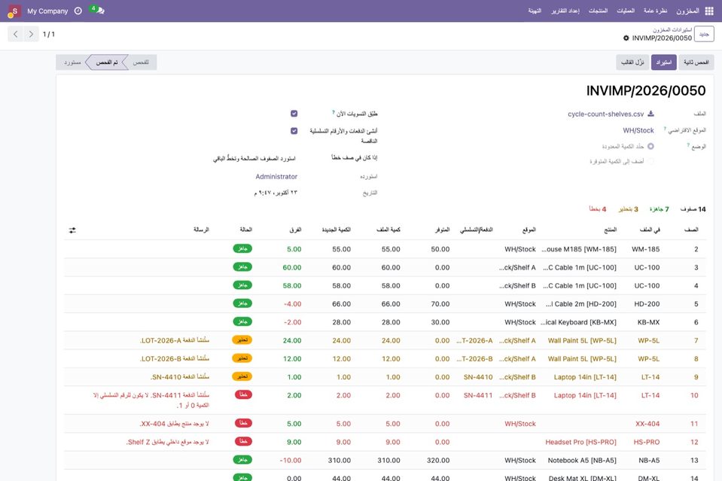The width and height of the screenshot is (722, 481).
Task: Open column settings adjust icon in table header
Action: pyautogui.click(x=72, y=230)
